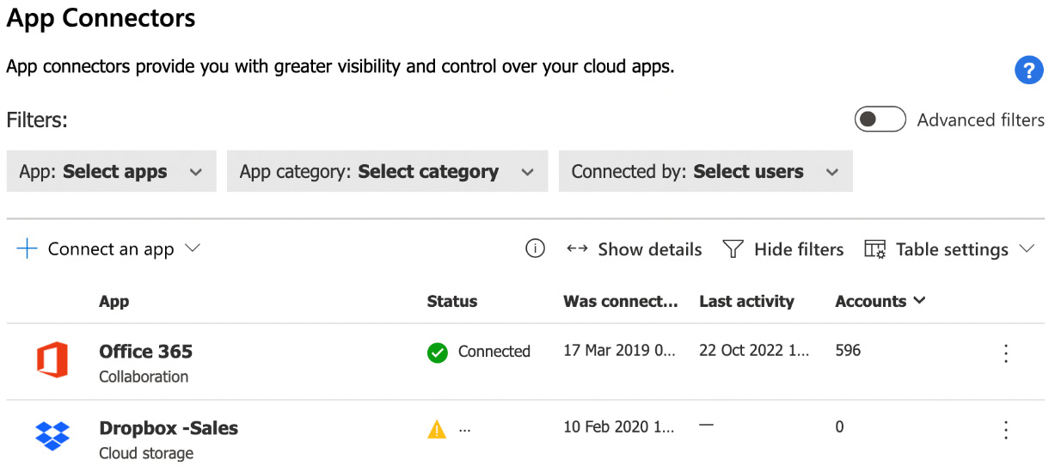Click Show details

(x=650, y=249)
